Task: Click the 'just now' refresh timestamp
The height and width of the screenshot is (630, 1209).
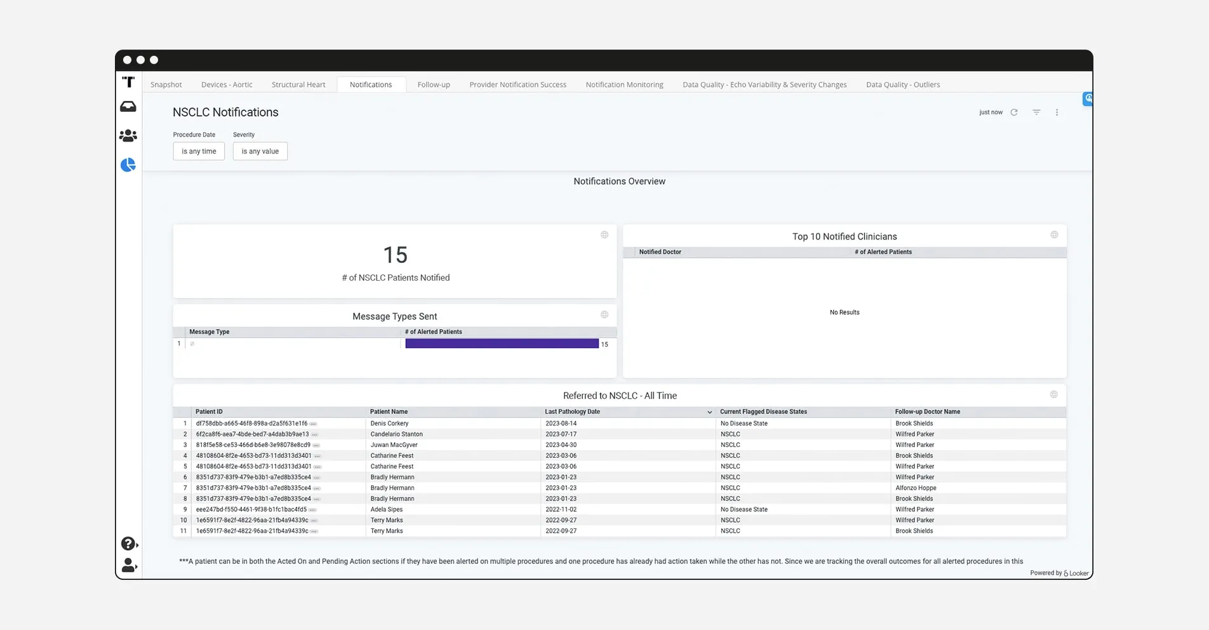Action: click(x=991, y=112)
